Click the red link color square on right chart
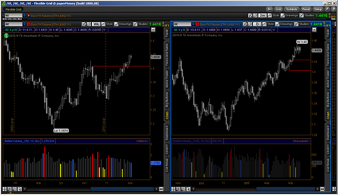 (x=197, y=24)
